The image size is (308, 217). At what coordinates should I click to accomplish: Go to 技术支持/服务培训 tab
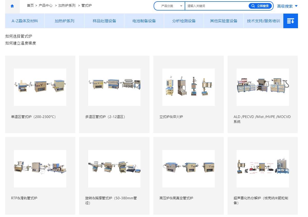[263, 21]
